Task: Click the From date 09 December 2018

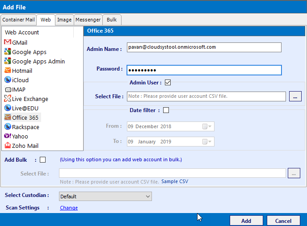Action: (x=150, y=126)
